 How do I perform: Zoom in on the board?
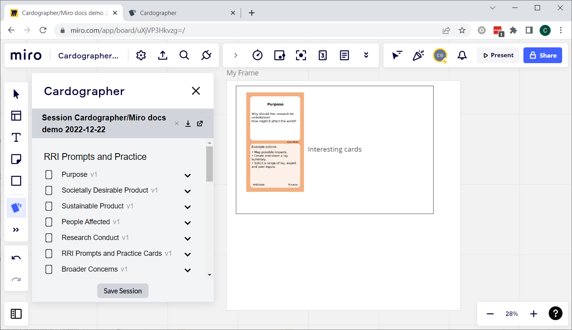click(x=534, y=314)
